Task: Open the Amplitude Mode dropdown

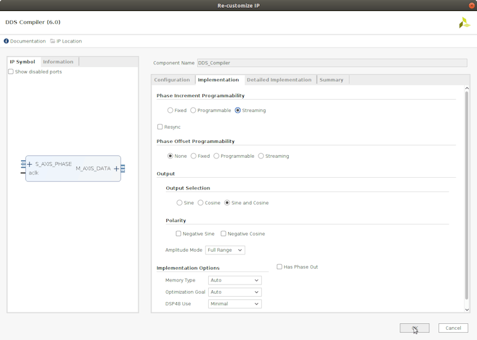Action: (225, 250)
